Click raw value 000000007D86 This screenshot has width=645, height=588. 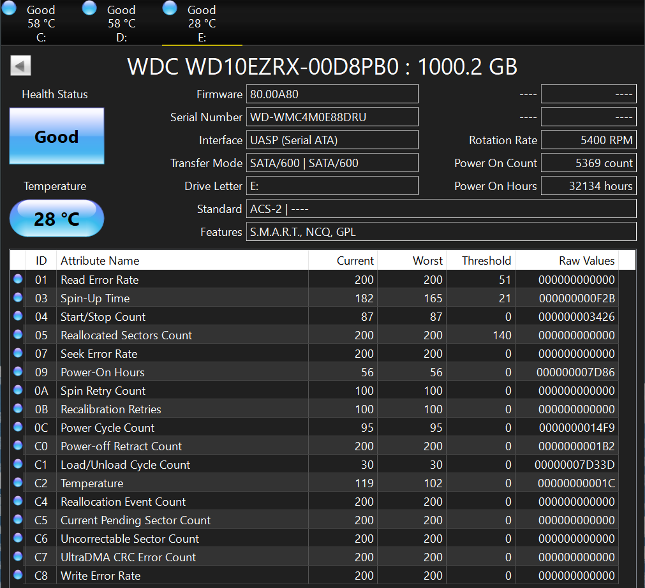tap(575, 372)
